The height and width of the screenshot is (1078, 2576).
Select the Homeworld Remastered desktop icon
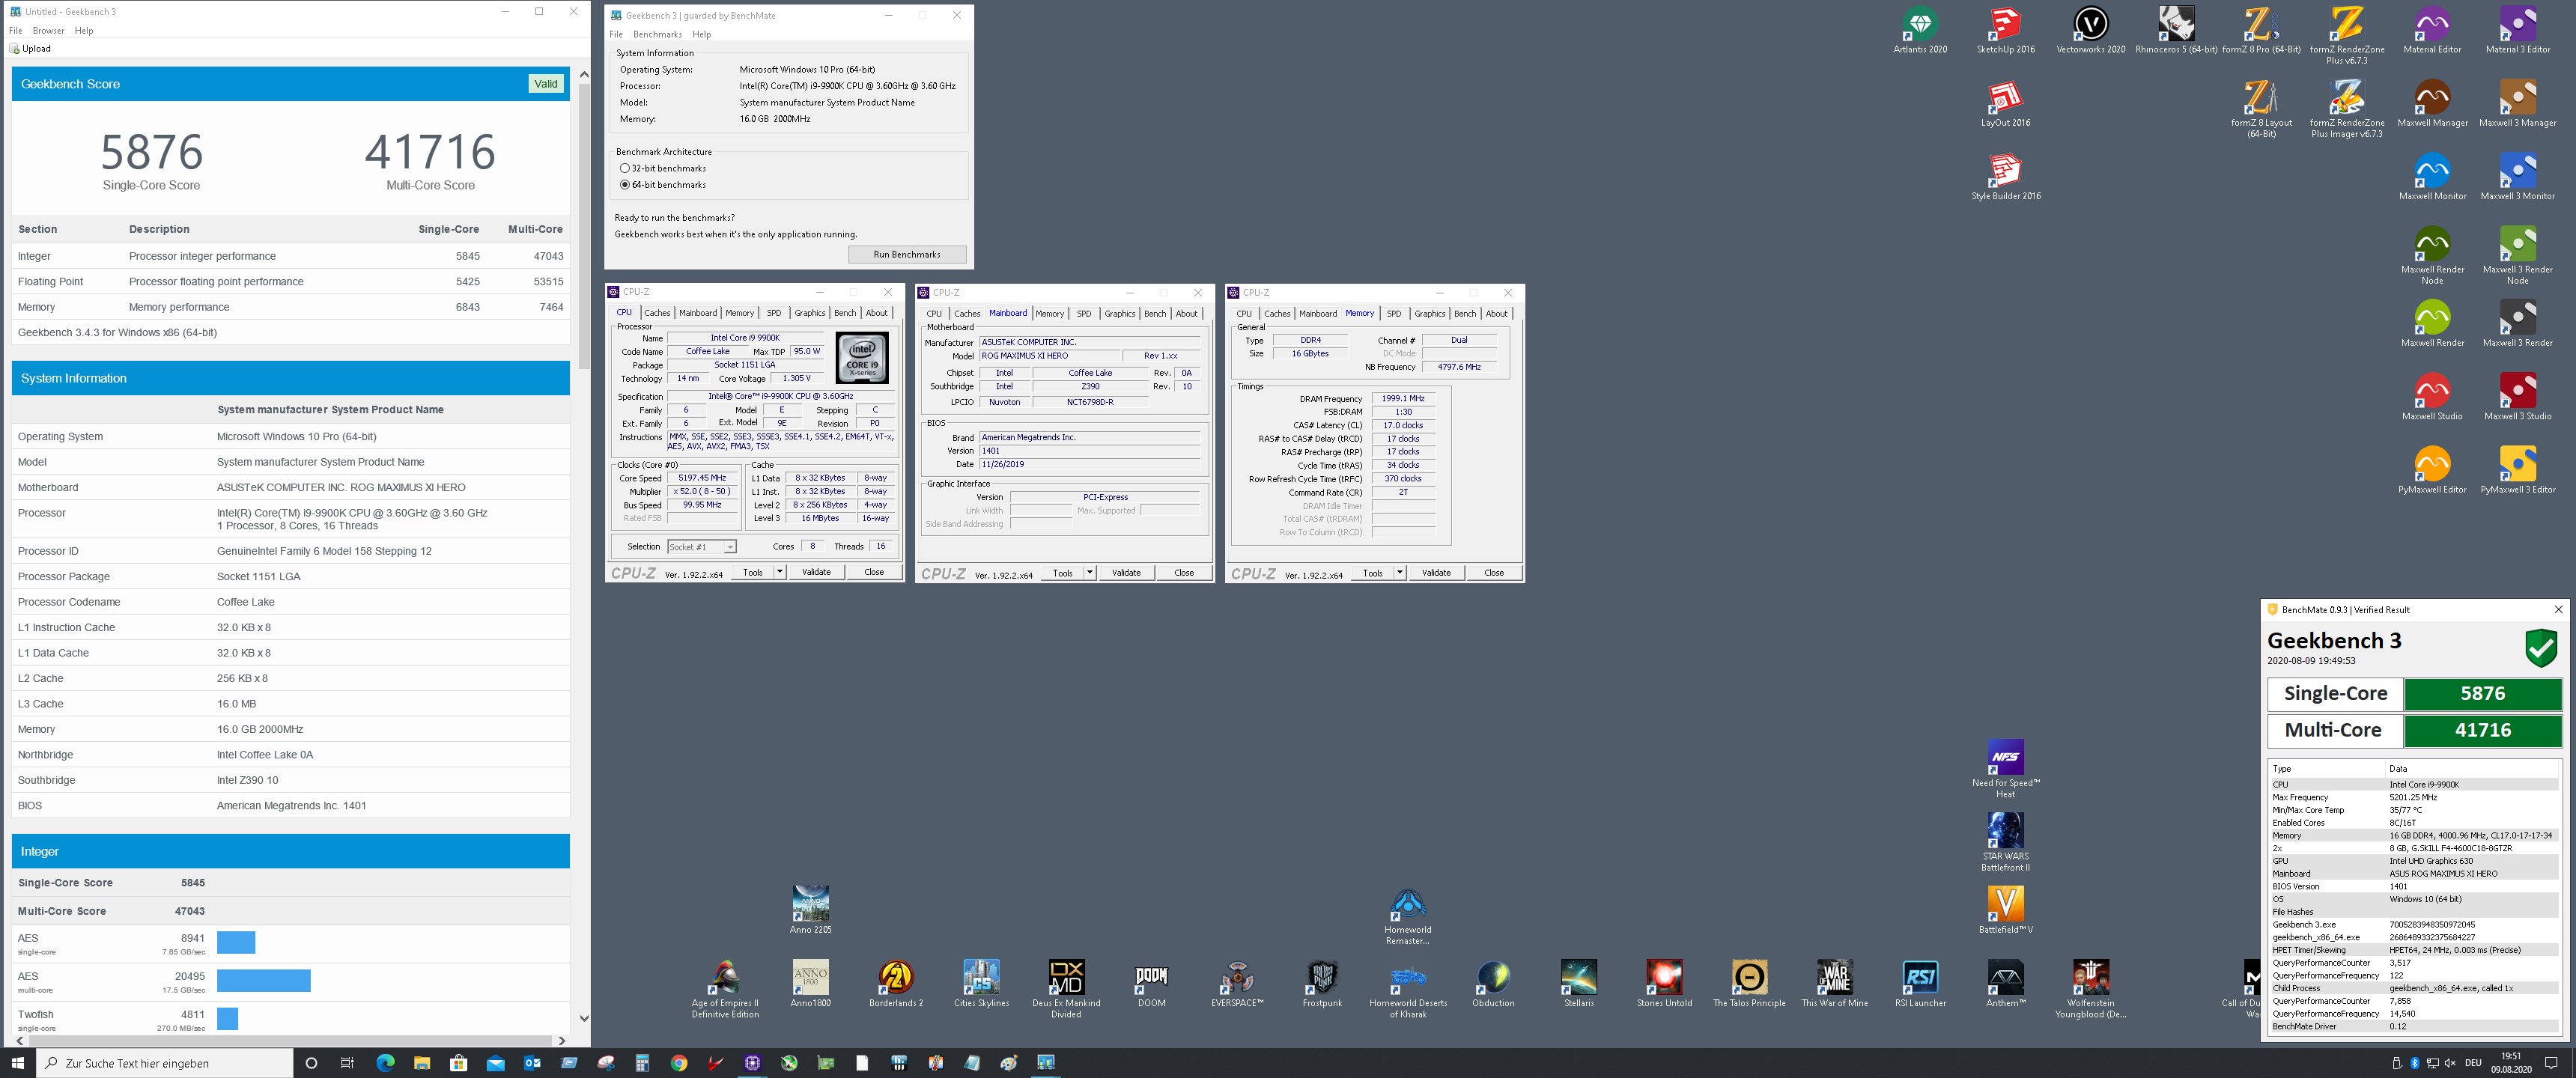coord(1407,916)
